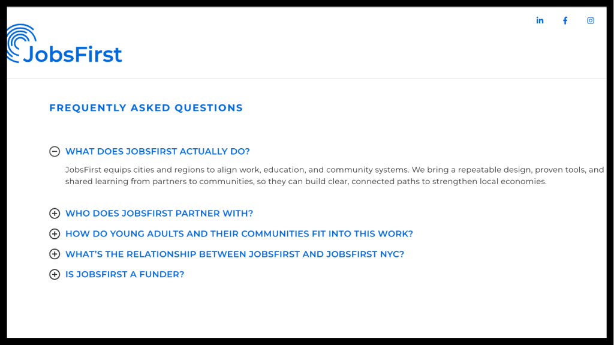The height and width of the screenshot is (345, 614).
Task: Visit Instagram via the header icon
Action: 591,20
